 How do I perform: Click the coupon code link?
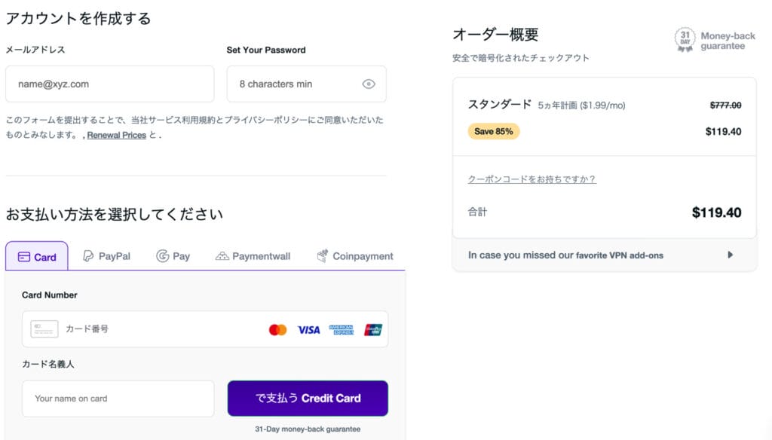532,179
